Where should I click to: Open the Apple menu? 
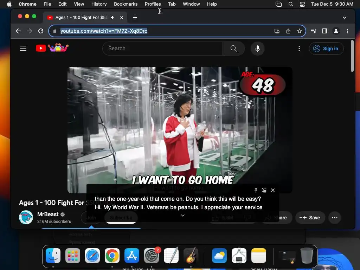pos(9,4)
